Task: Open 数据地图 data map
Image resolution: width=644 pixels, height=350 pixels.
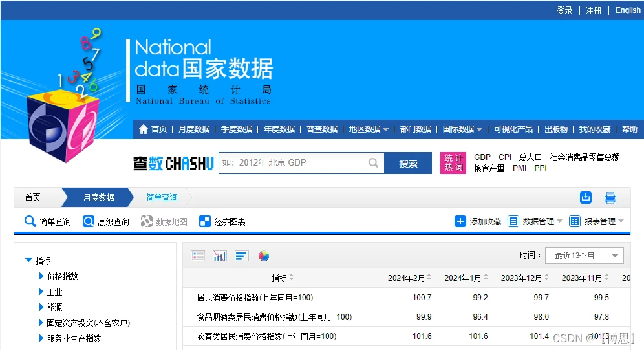Action: point(164,221)
